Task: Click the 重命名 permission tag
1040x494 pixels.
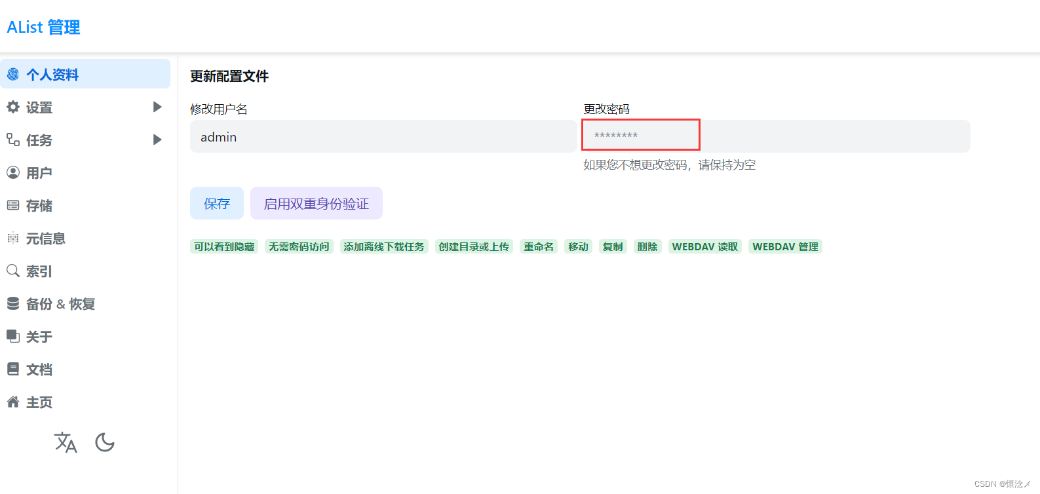Action: click(539, 246)
